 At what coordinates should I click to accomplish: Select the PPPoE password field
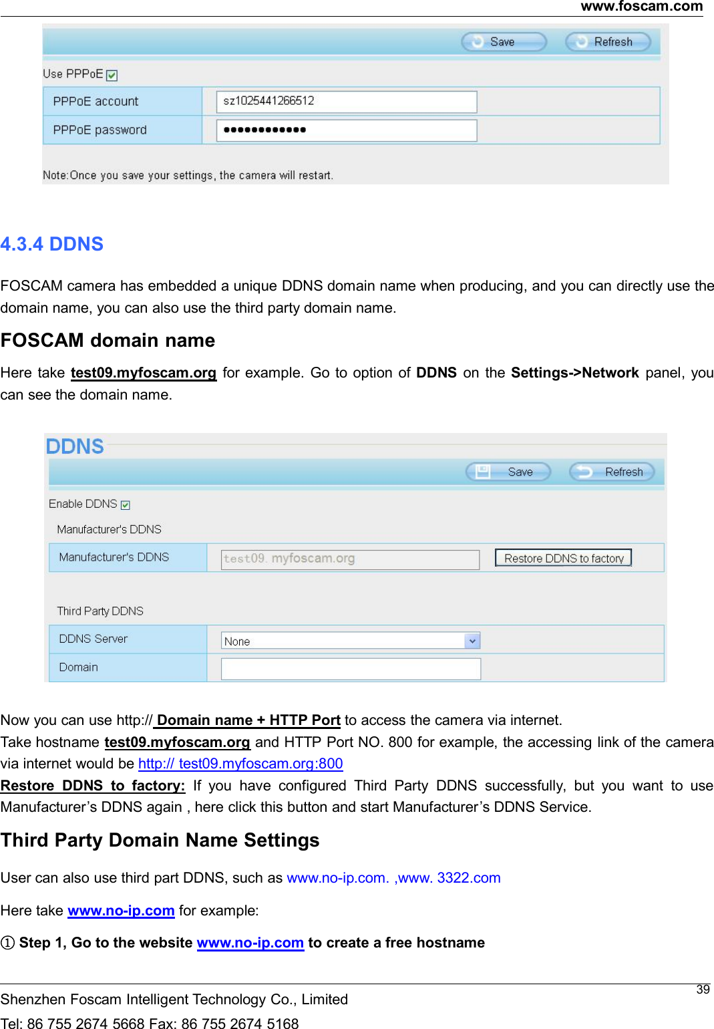[x=346, y=130]
